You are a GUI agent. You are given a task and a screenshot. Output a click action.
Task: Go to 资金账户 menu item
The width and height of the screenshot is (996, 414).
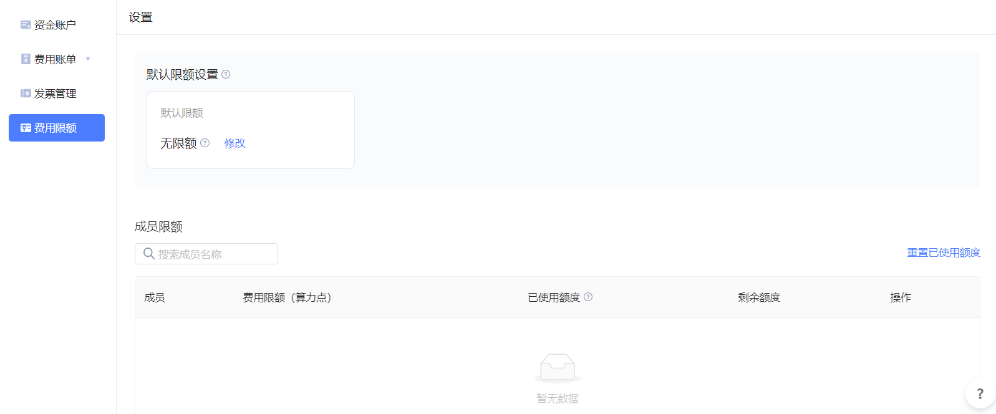pos(55,25)
